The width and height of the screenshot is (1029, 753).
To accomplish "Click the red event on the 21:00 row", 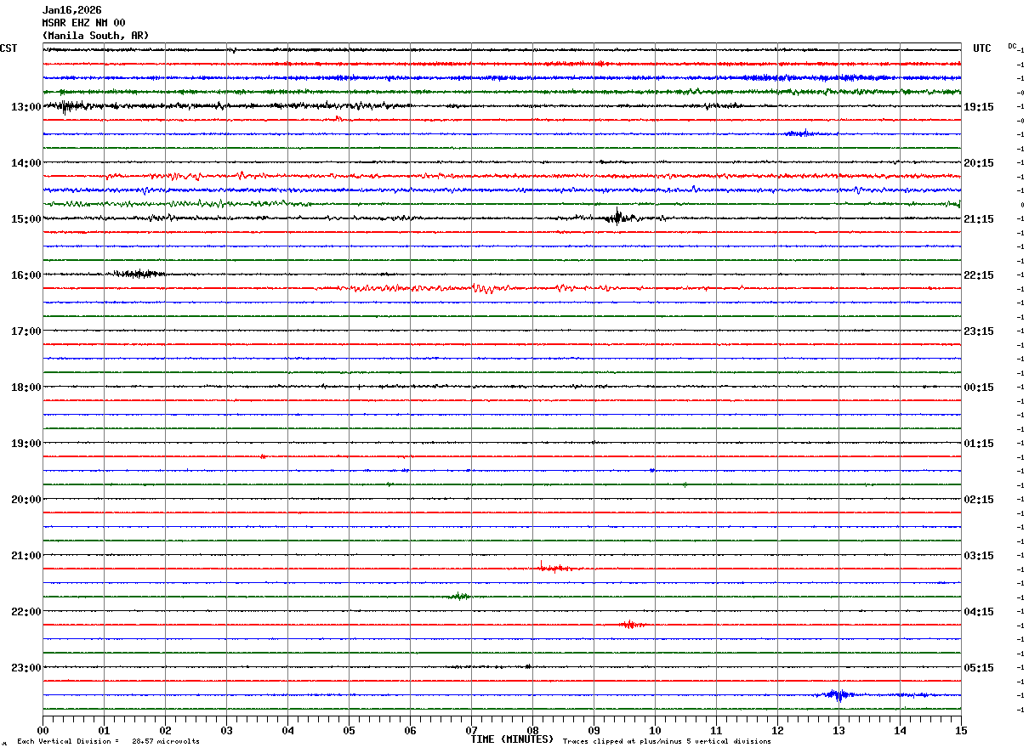I will click(x=554, y=567).
